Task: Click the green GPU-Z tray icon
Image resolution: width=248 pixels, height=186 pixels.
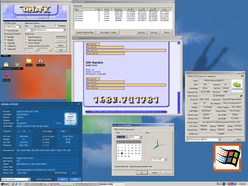Action: pyautogui.click(x=227, y=184)
